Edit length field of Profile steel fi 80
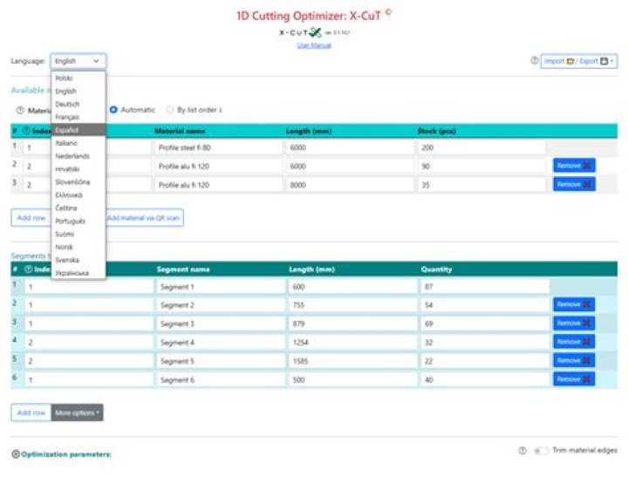628x477 pixels. 350,147
